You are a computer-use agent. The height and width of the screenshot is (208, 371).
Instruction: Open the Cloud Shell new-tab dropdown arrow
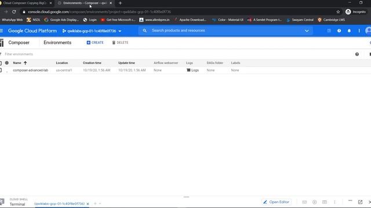tap(100, 203)
